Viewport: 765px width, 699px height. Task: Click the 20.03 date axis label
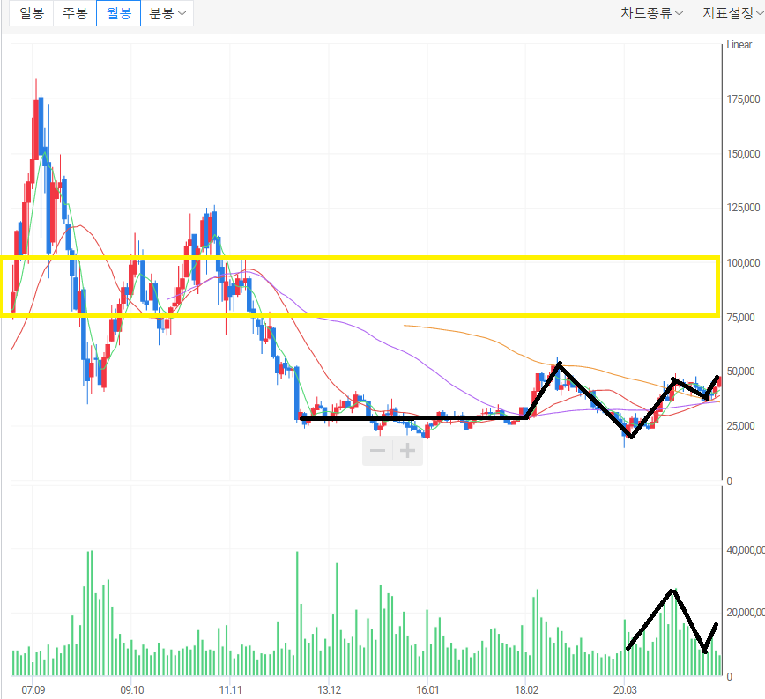(x=625, y=689)
